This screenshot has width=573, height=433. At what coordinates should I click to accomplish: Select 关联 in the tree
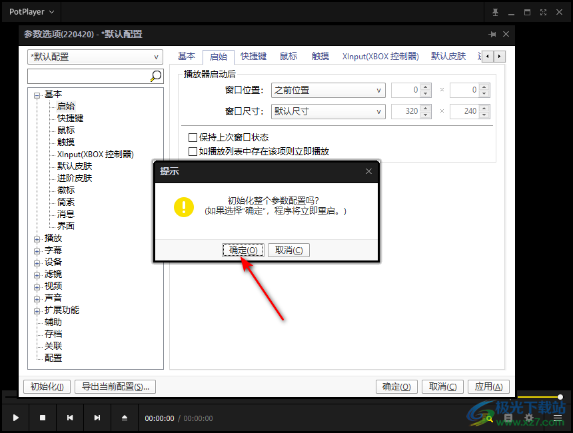point(53,346)
